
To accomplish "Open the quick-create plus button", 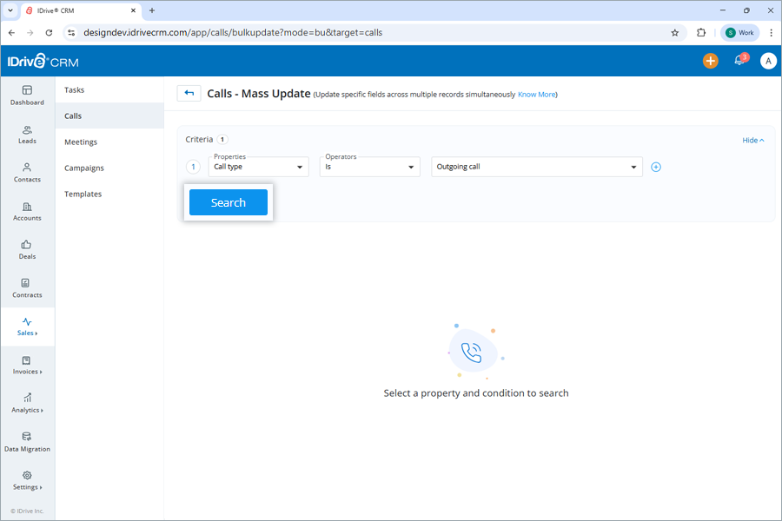I will pos(710,62).
